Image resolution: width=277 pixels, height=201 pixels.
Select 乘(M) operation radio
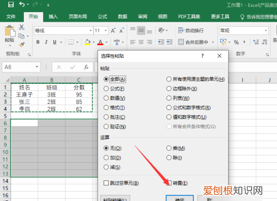(176, 148)
